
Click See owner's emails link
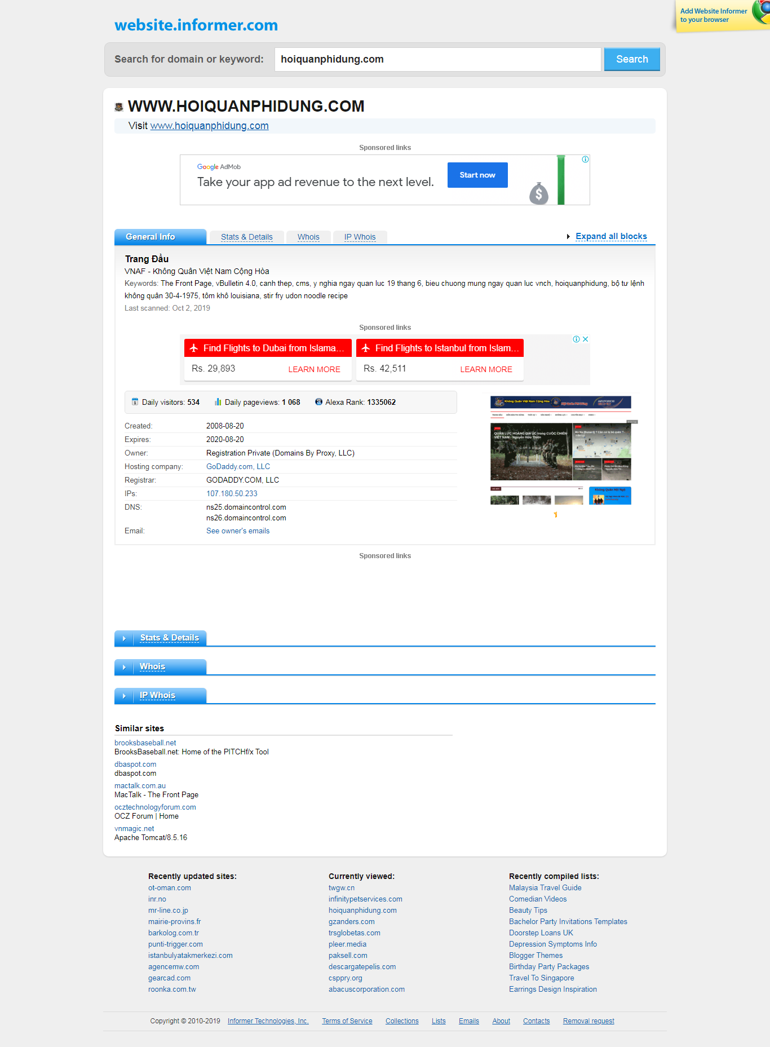click(238, 531)
